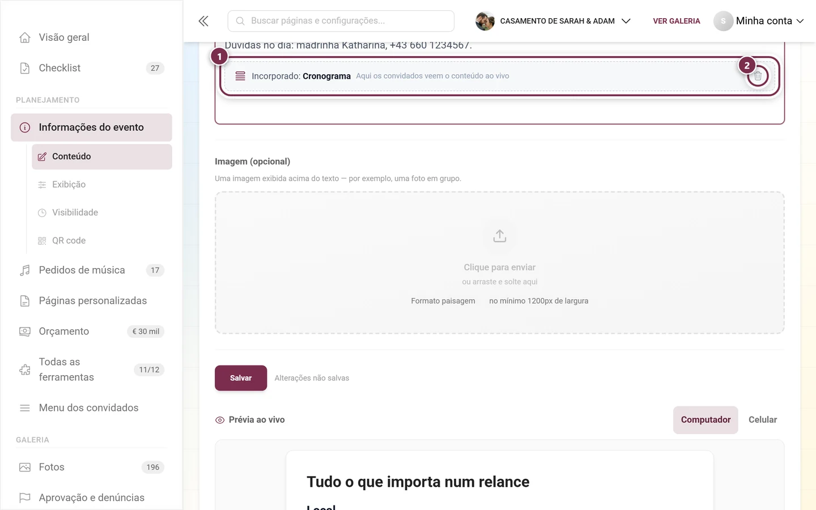Click the Exibição sliders icon
Image resolution: width=816 pixels, height=510 pixels.
point(42,185)
